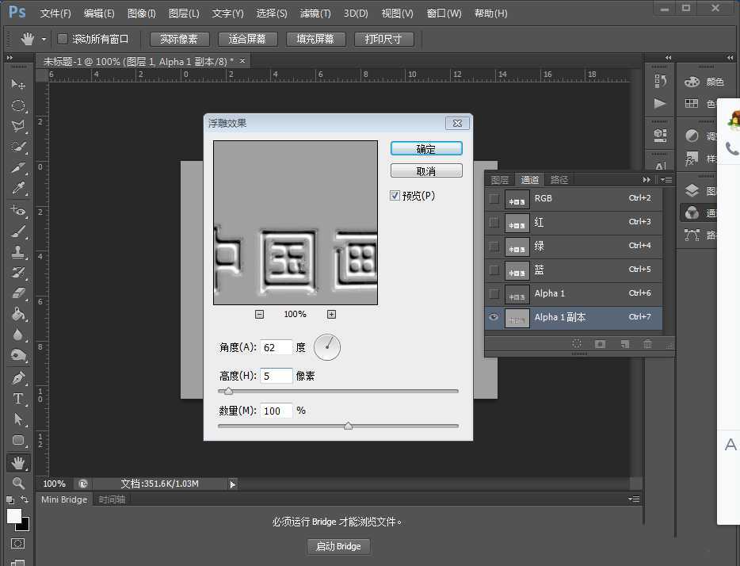Select the Move tool
The width and height of the screenshot is (740, 566).
18,85
